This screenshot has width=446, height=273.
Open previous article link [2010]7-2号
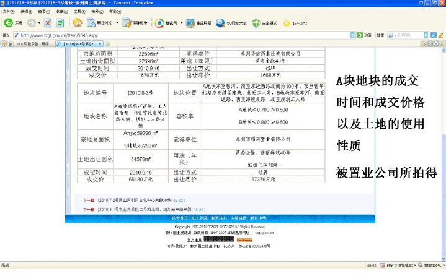[135, 201]
